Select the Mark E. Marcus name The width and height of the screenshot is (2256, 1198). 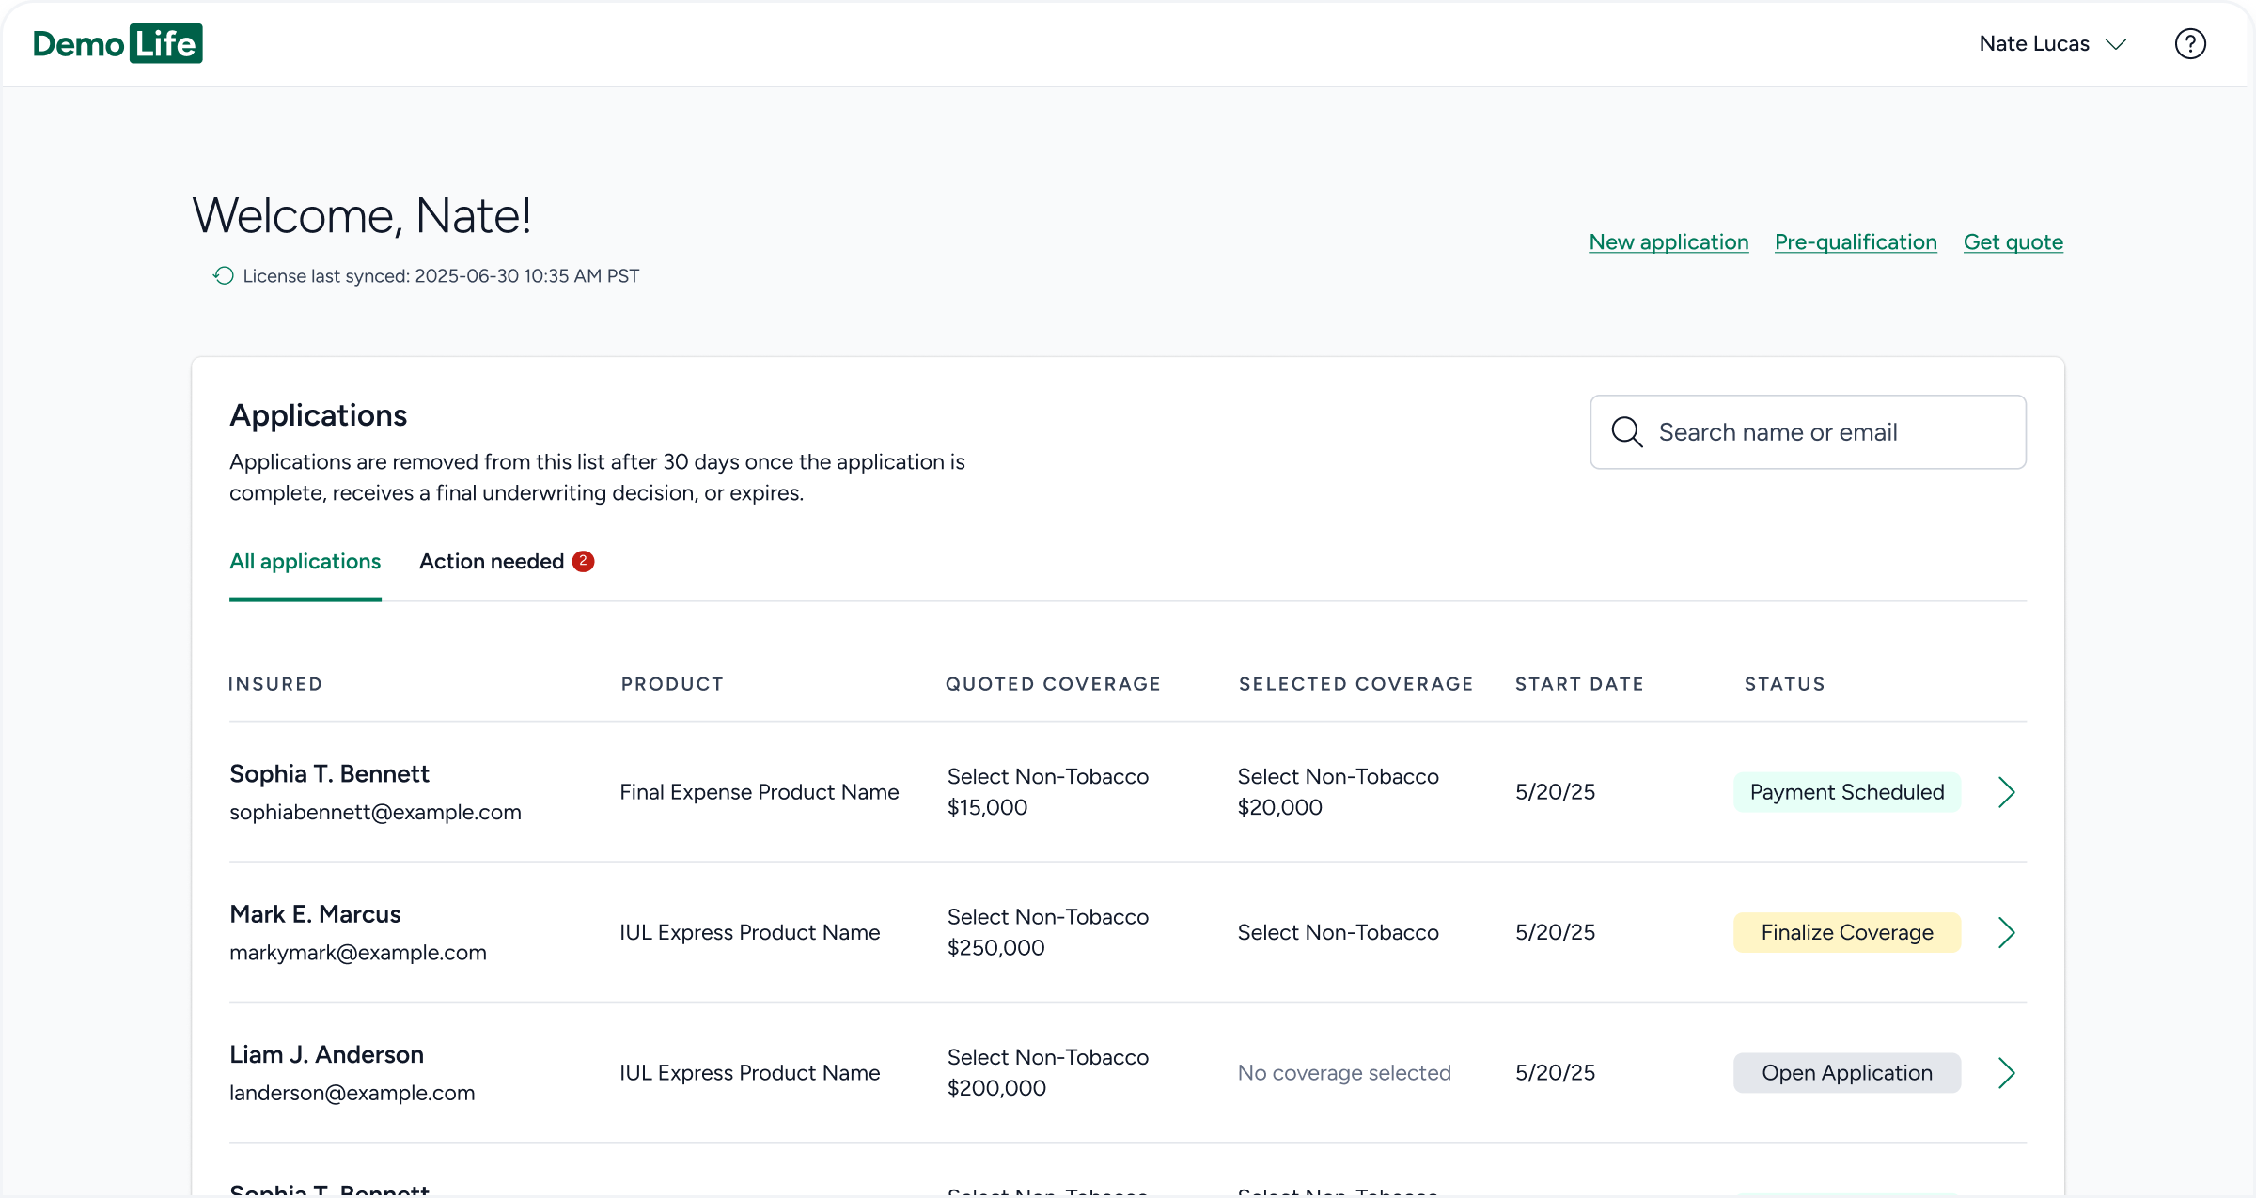[315, 914]
